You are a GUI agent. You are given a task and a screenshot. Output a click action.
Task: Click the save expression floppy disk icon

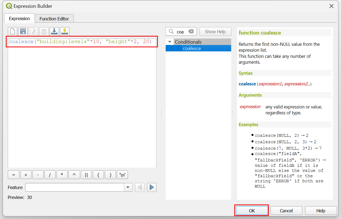(x=23, y=32)
